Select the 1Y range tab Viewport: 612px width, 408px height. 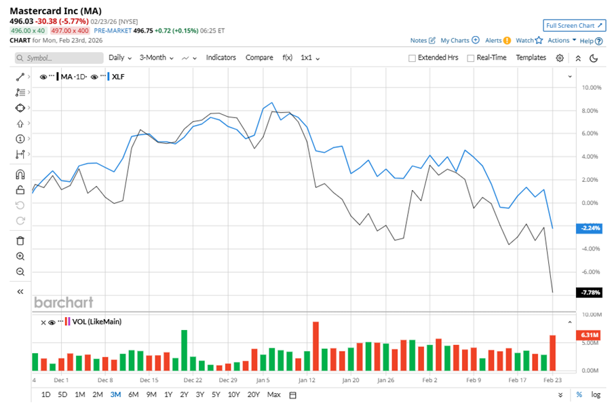click(168, 394)
